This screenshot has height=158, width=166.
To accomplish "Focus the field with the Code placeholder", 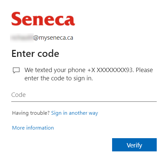I will [x=84, y=95].
